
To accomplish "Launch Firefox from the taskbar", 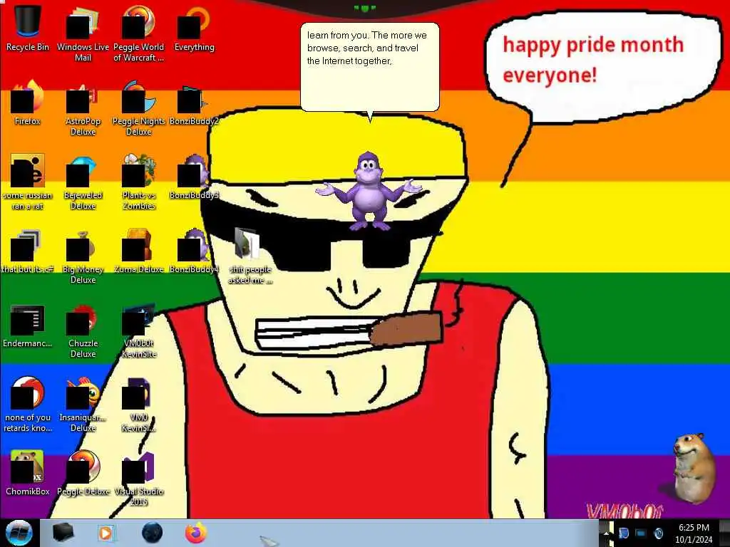I will (196, 533).
